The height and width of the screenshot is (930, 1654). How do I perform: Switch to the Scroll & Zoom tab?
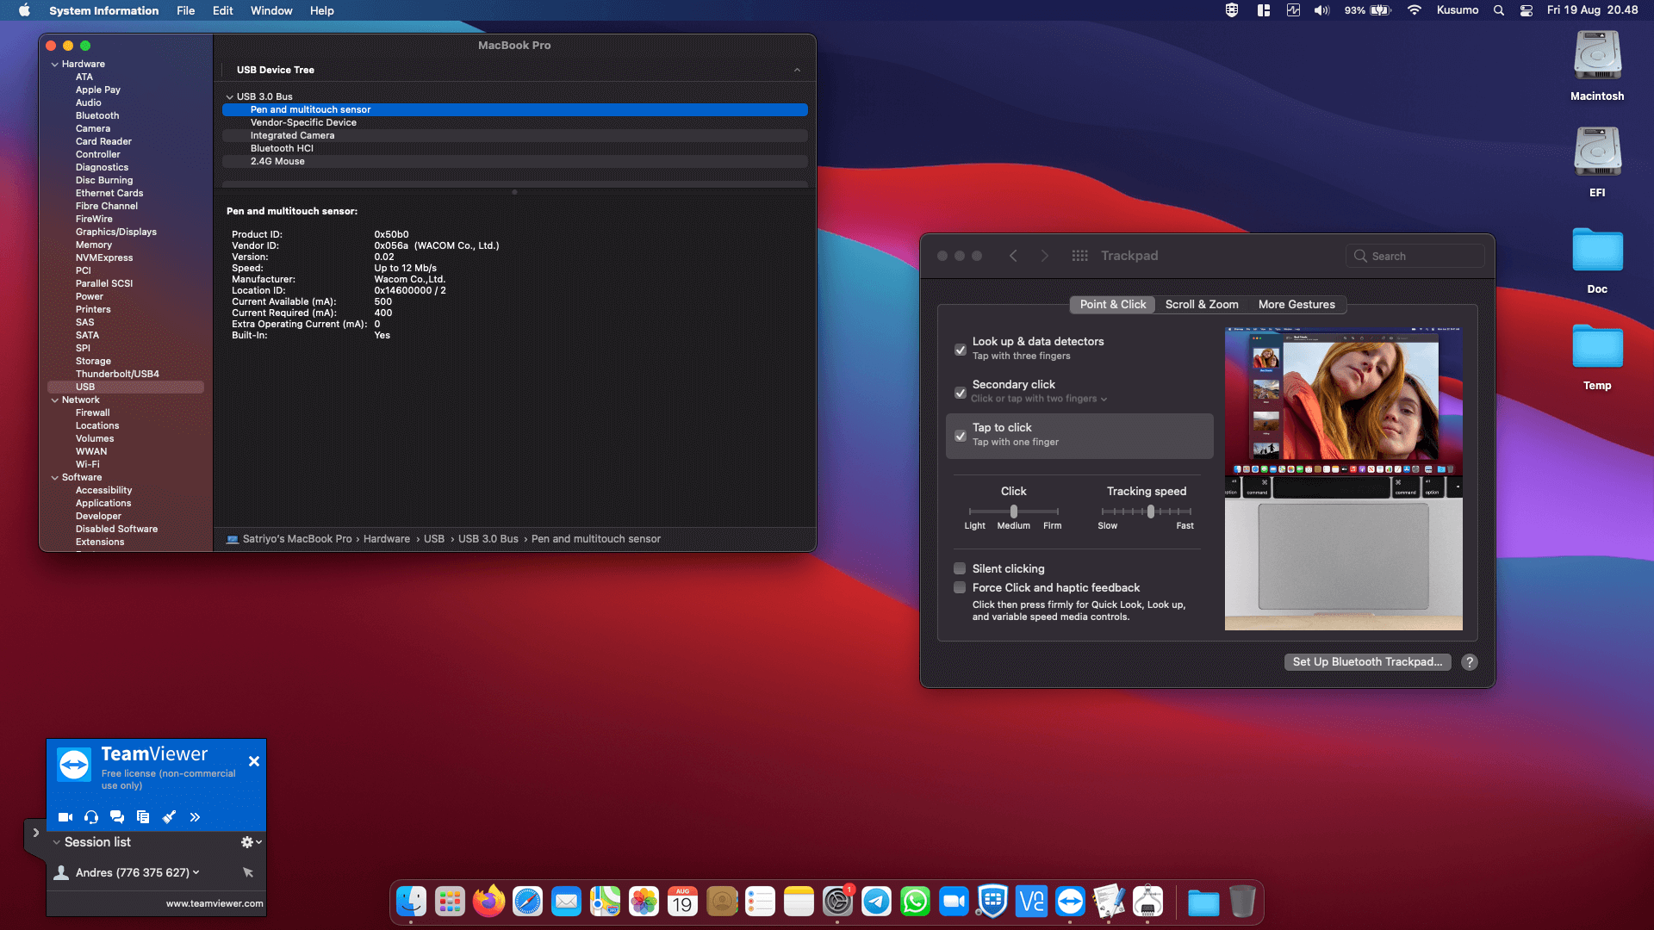[x=1202, y=305]
